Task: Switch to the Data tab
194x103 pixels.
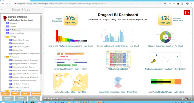Action: pyautogui.click(x=5, y=94)
